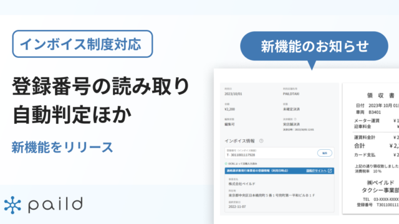This screenshot has width=399, height=224.
Task: Click the headline line 自動判定ほか
Action: 72,114
